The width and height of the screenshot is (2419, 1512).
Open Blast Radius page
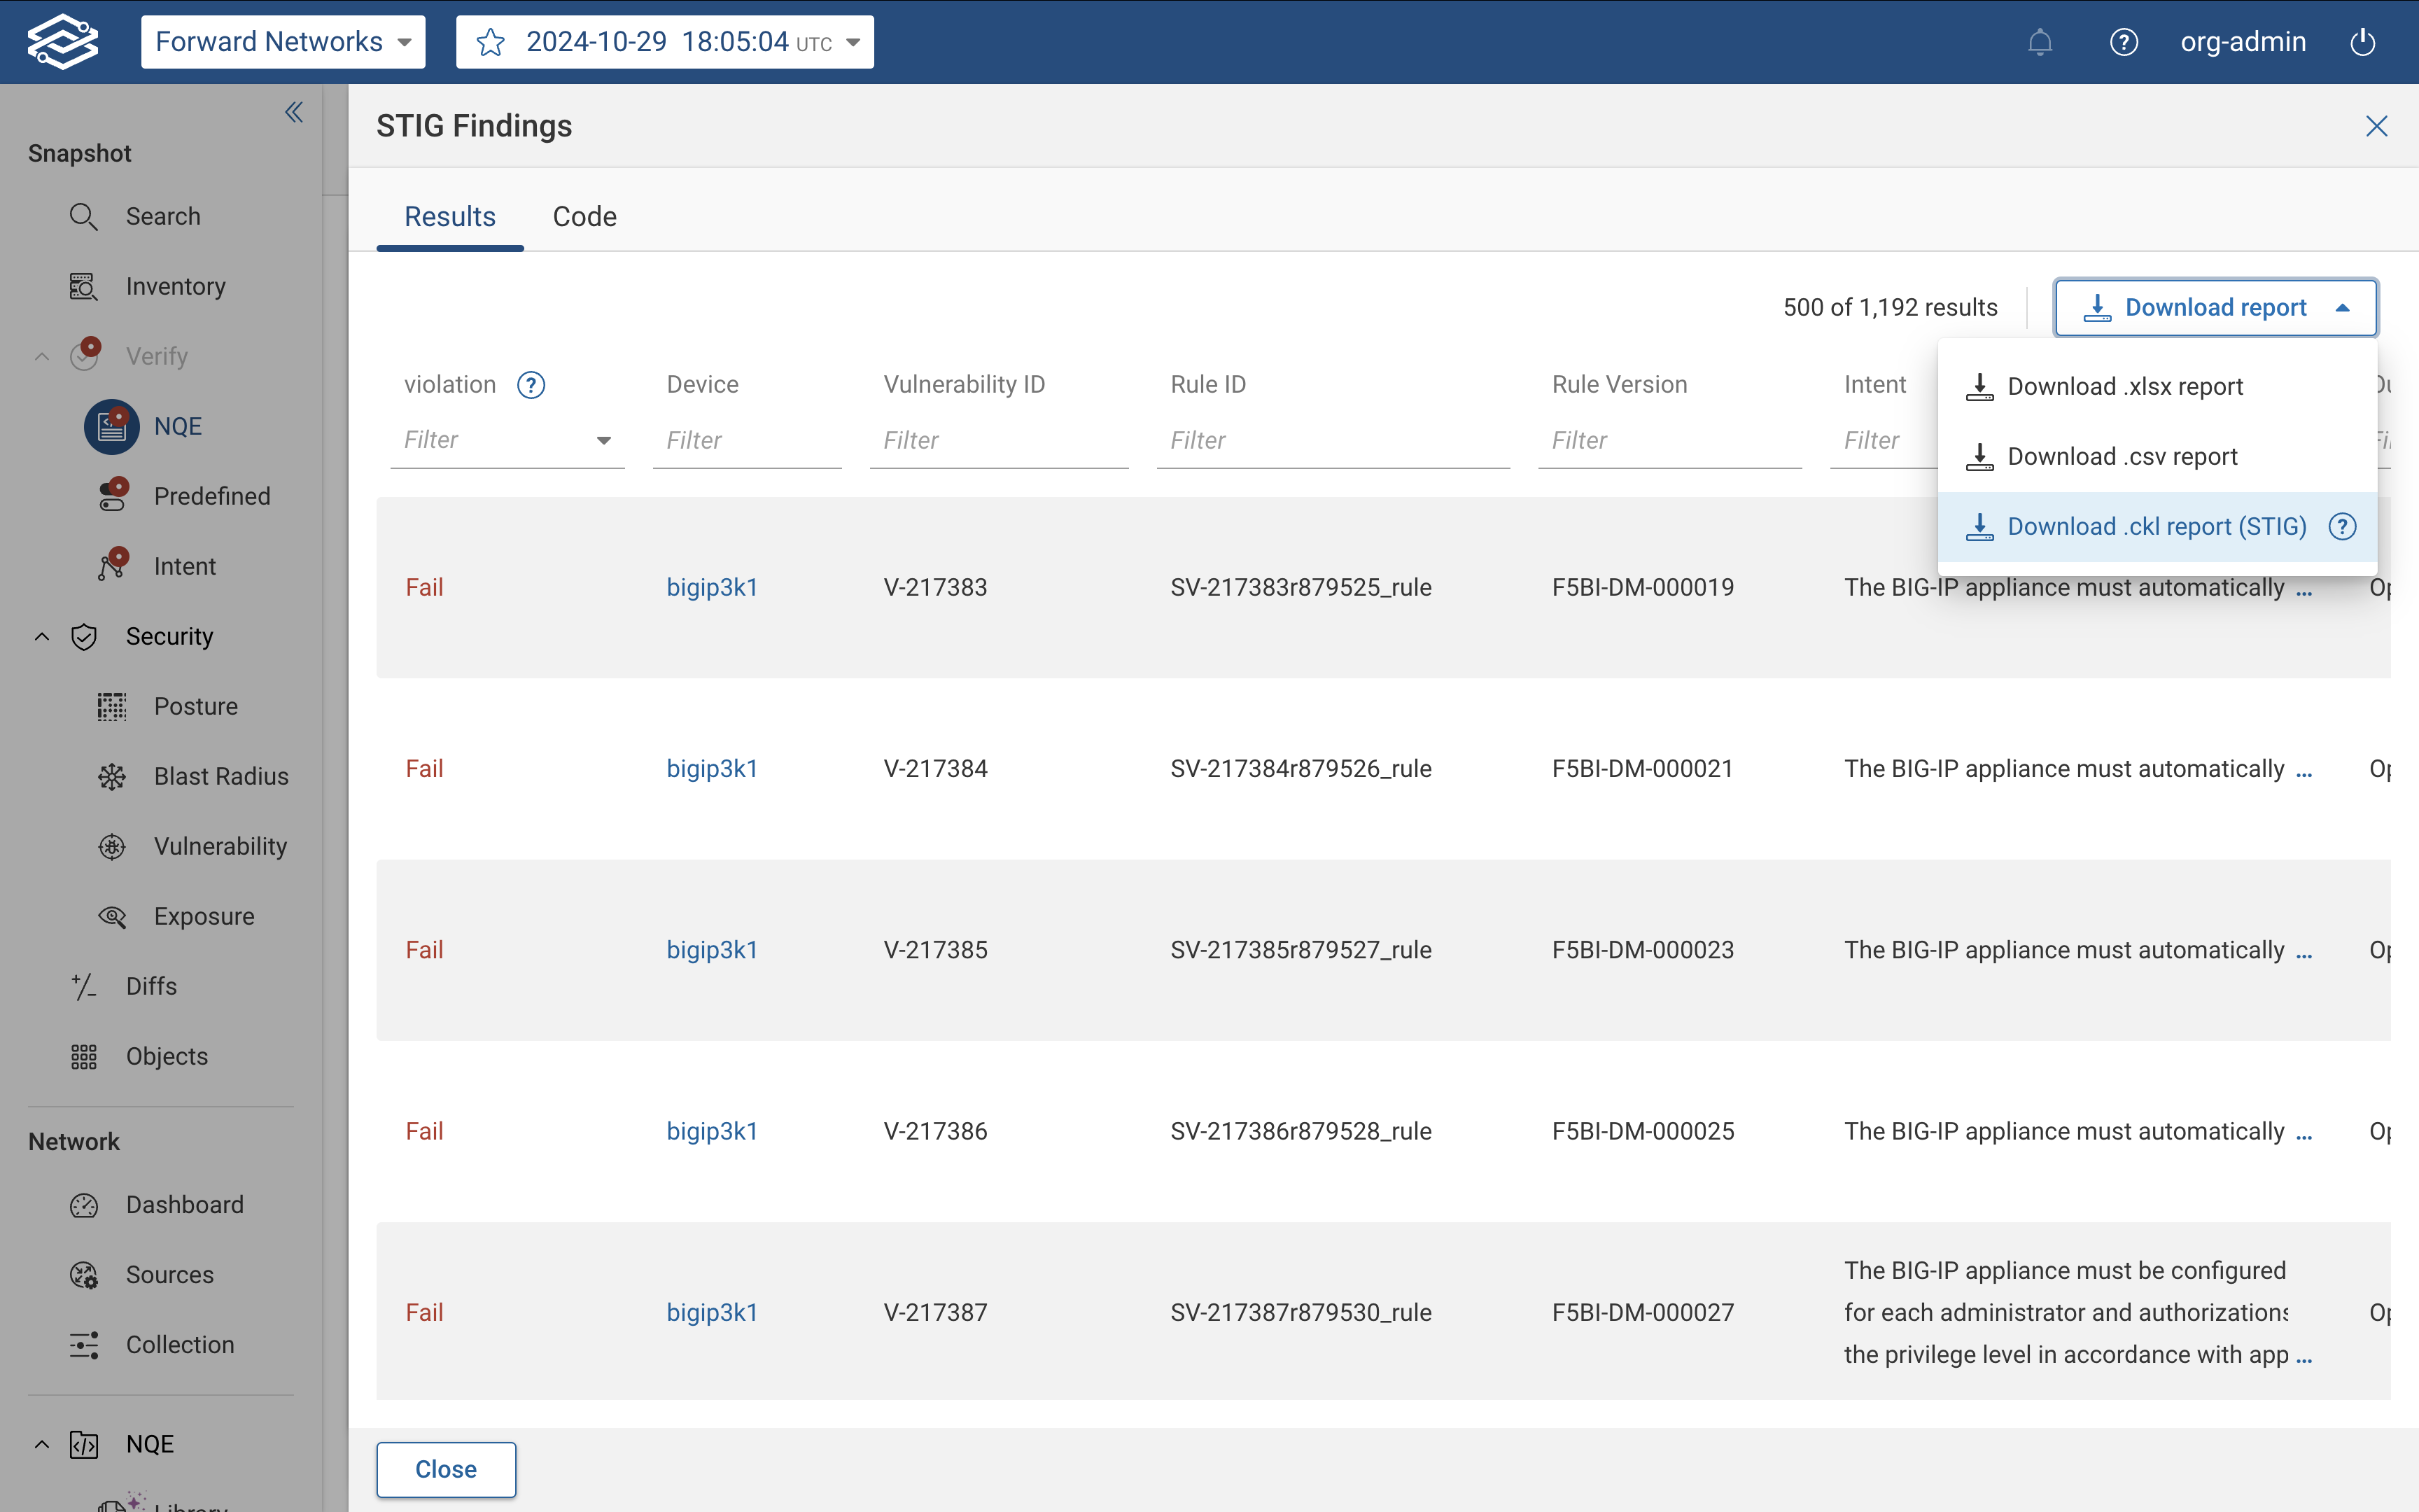click(221, 776)
